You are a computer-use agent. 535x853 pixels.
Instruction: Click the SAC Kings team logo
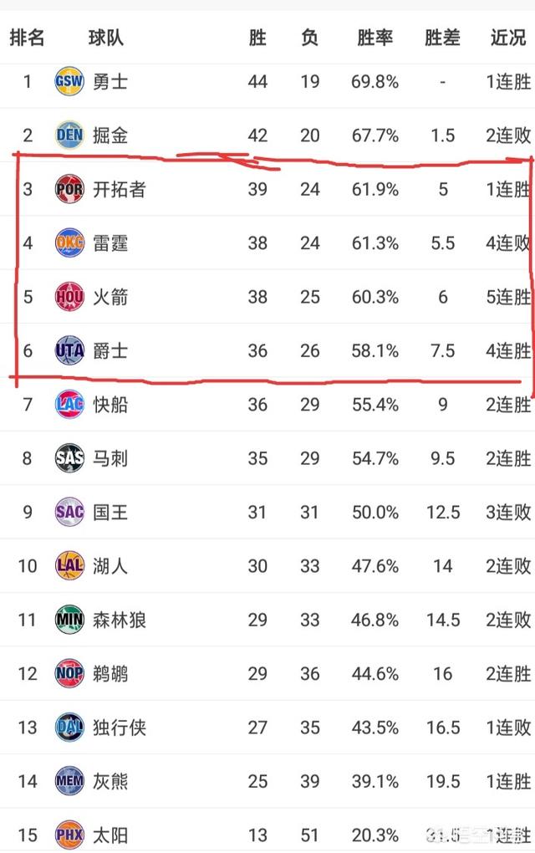tap(69, 513)
